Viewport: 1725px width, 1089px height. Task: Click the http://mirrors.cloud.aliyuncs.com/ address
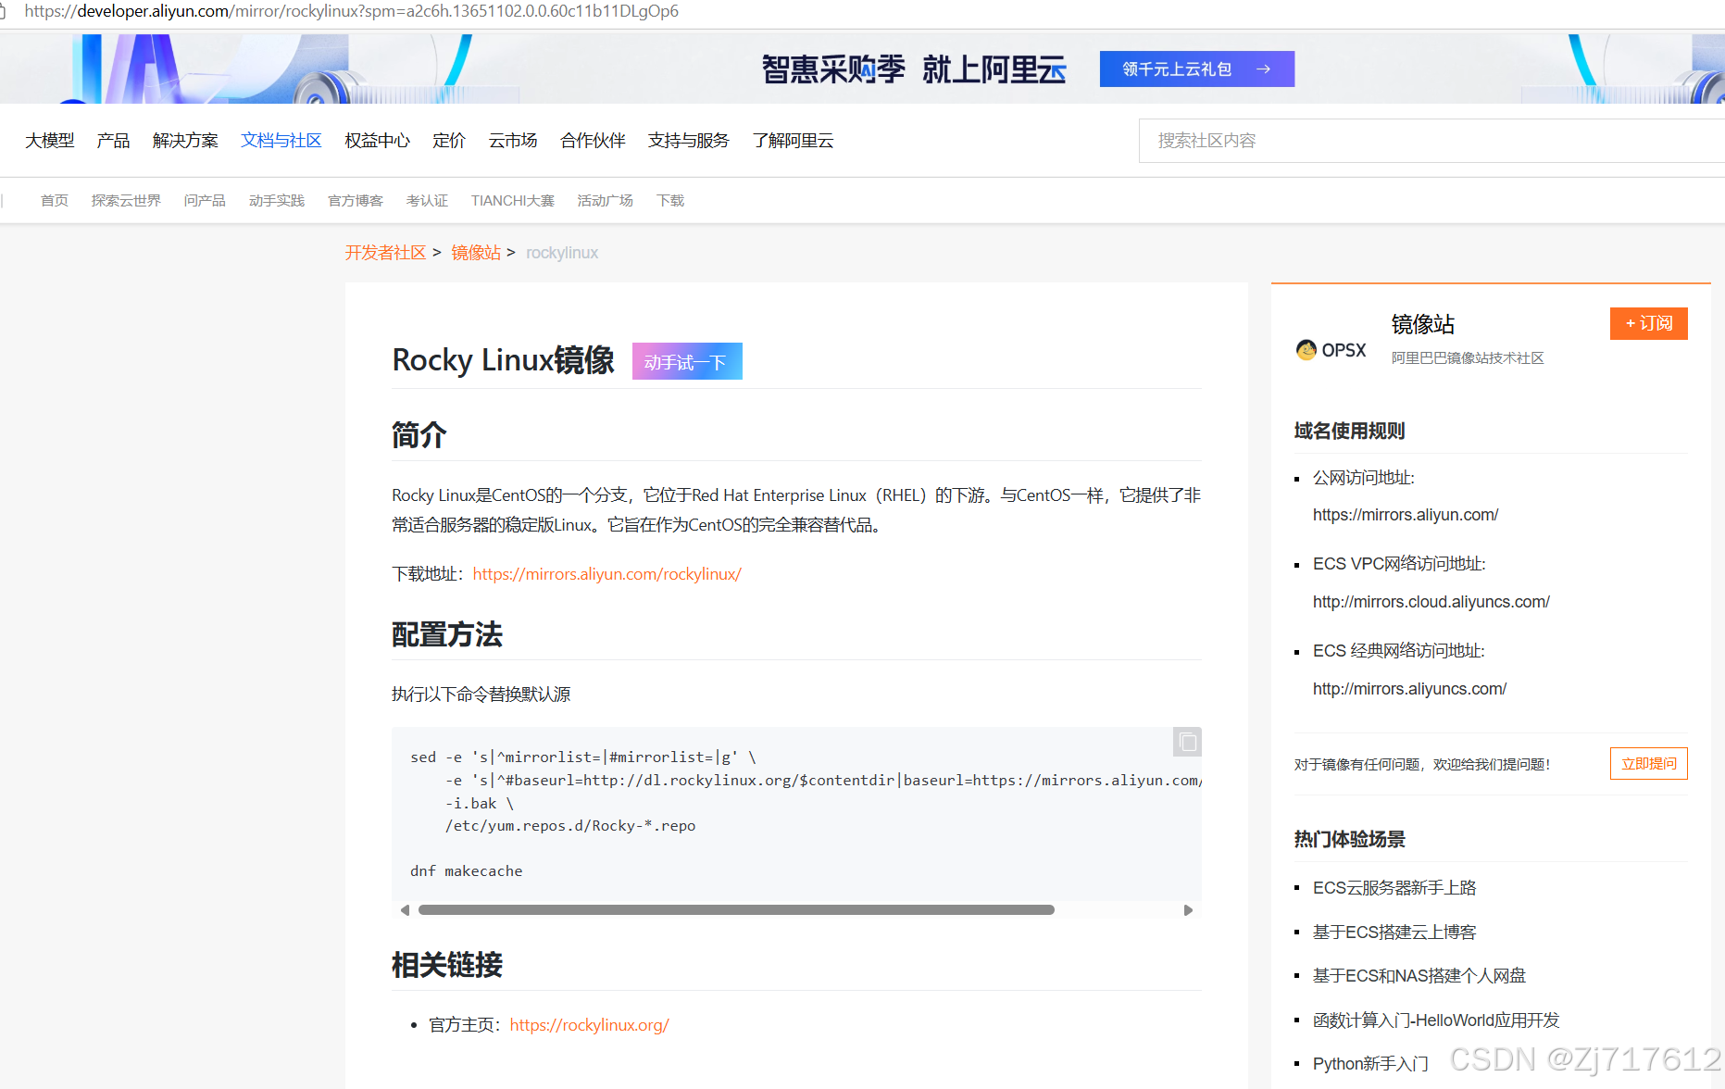(1431, 602)
